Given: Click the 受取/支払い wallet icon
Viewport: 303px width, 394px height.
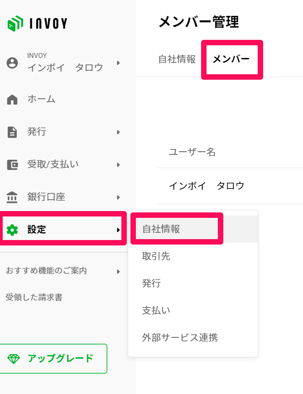Looking at the screenshot, I should click(12, 165).
